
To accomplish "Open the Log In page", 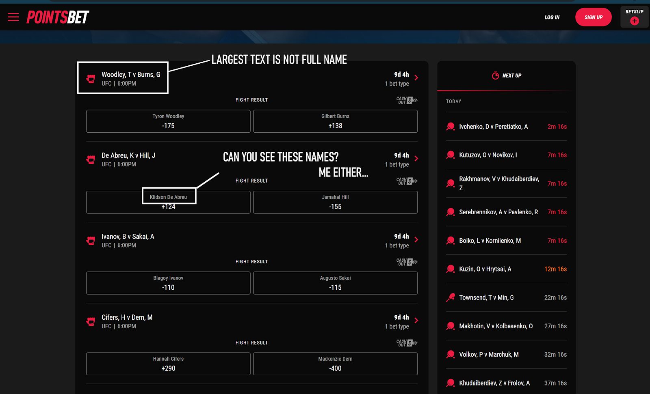I will [x=552, y=17].
